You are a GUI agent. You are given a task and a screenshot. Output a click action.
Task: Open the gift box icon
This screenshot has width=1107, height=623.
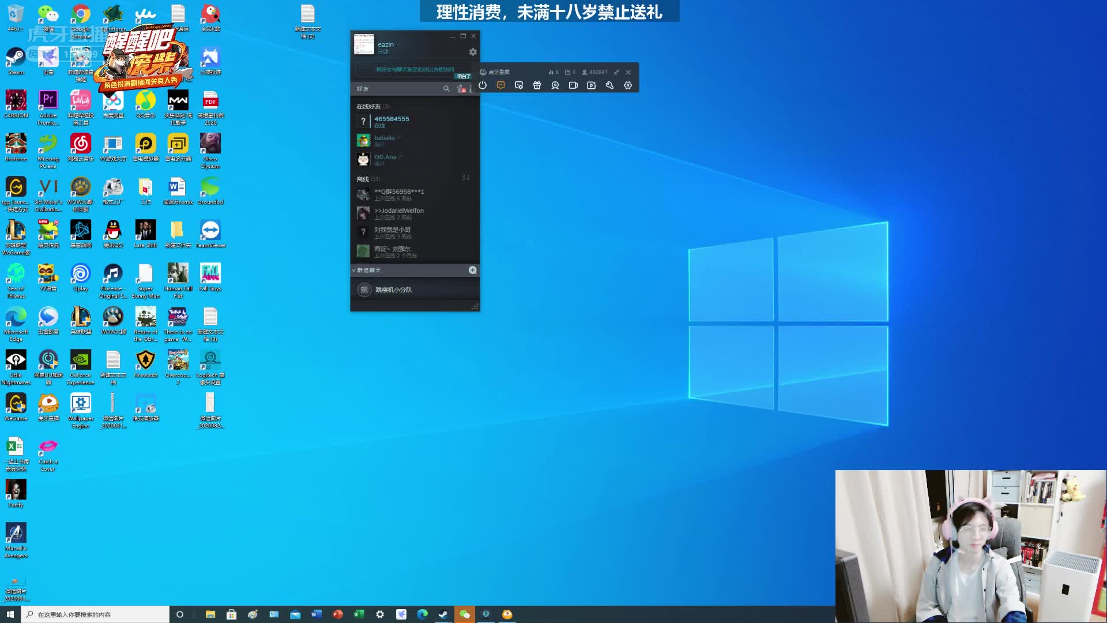pyautogui.click(x=537, y=85)
